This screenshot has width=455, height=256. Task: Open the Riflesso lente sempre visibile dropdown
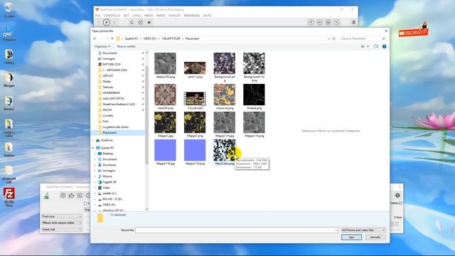click(62, 223)
